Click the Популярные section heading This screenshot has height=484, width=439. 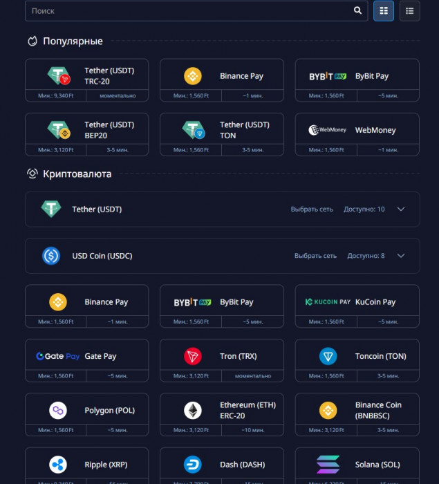click(73, 41)
